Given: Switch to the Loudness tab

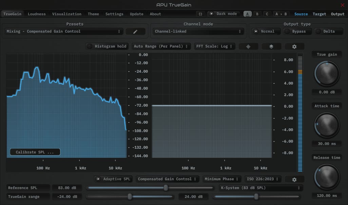Looking at the screenshot, I should tap(37, 14).
